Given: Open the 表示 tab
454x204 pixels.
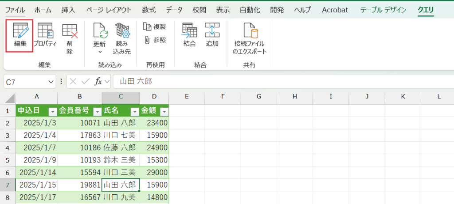Looking at the screenshot, I should [x=223, y=10].
